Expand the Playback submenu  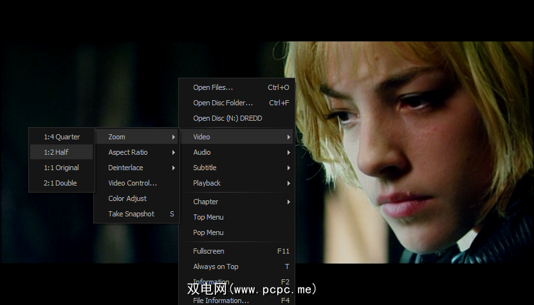coord(237,183)
